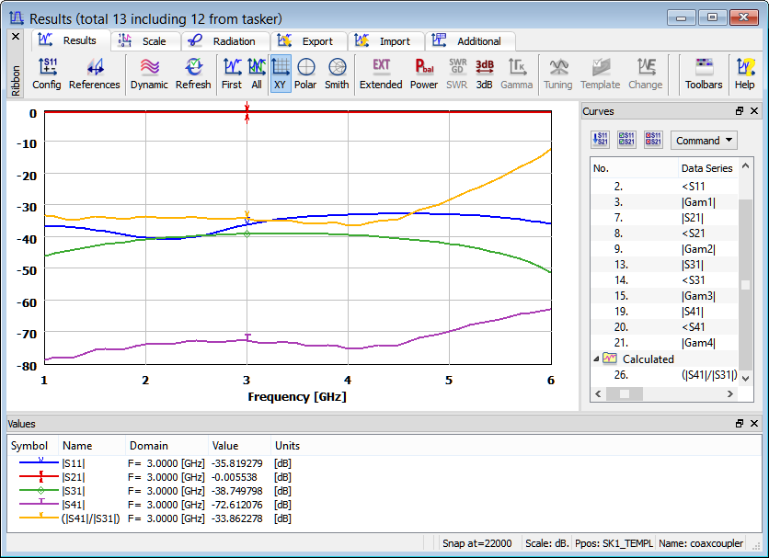
Task: Open the Toolbars options icon
Action: pyautogui.click(x=704, y=74)
